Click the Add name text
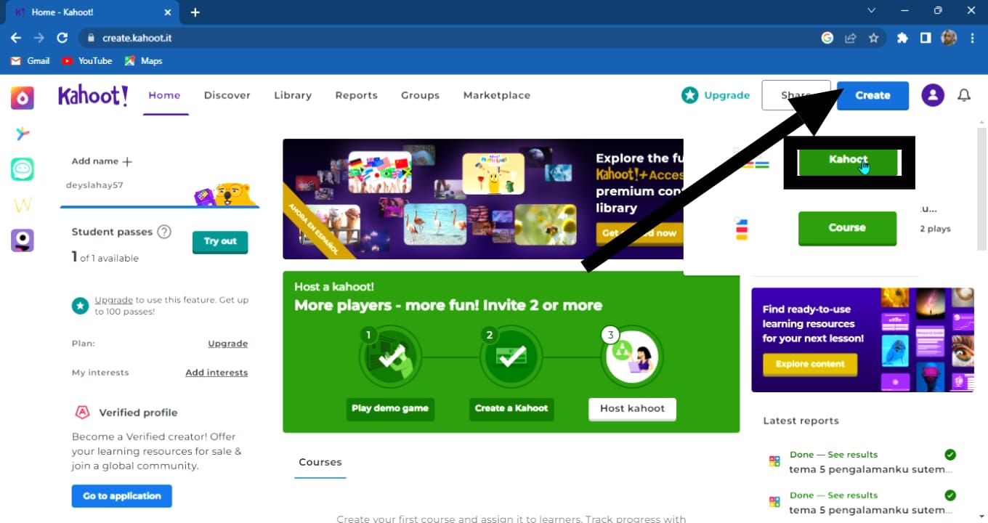 [95, 161]
